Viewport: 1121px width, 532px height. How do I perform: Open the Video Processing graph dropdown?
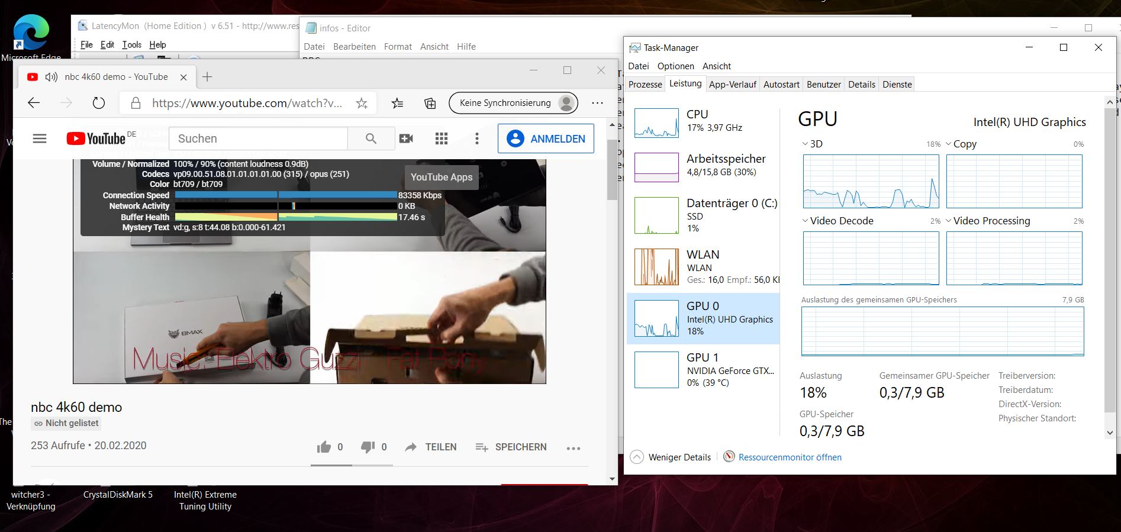949,221
